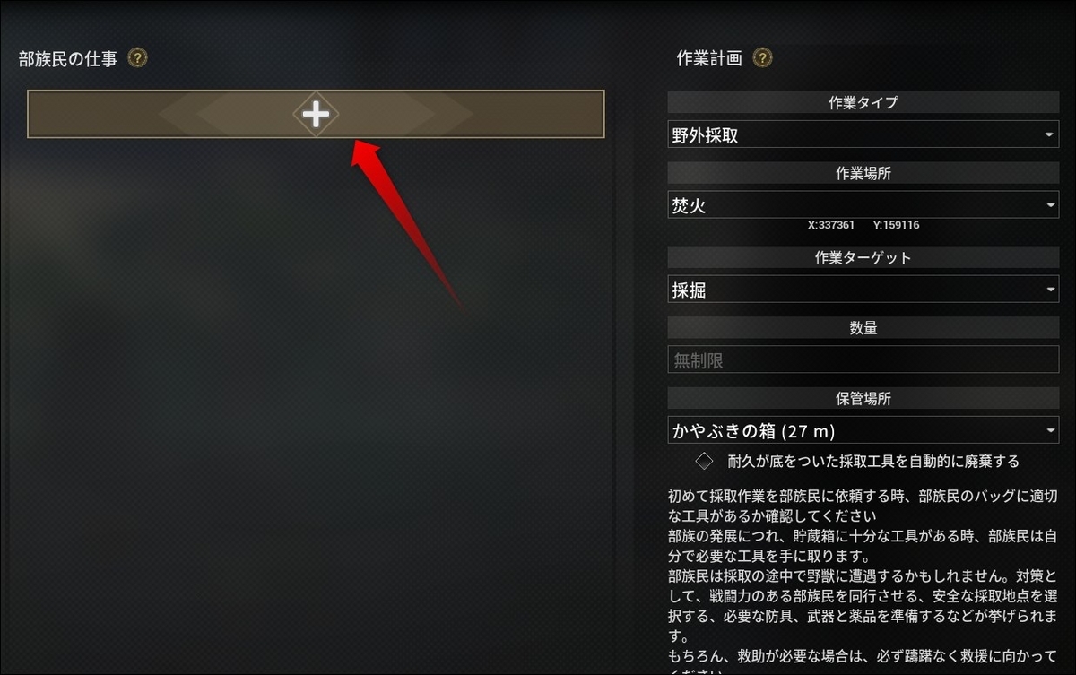This screenshot has width=1076, height=675.
Task: Expand the かやぶきの箱 storage dropdown
Action: pos(863,430)
